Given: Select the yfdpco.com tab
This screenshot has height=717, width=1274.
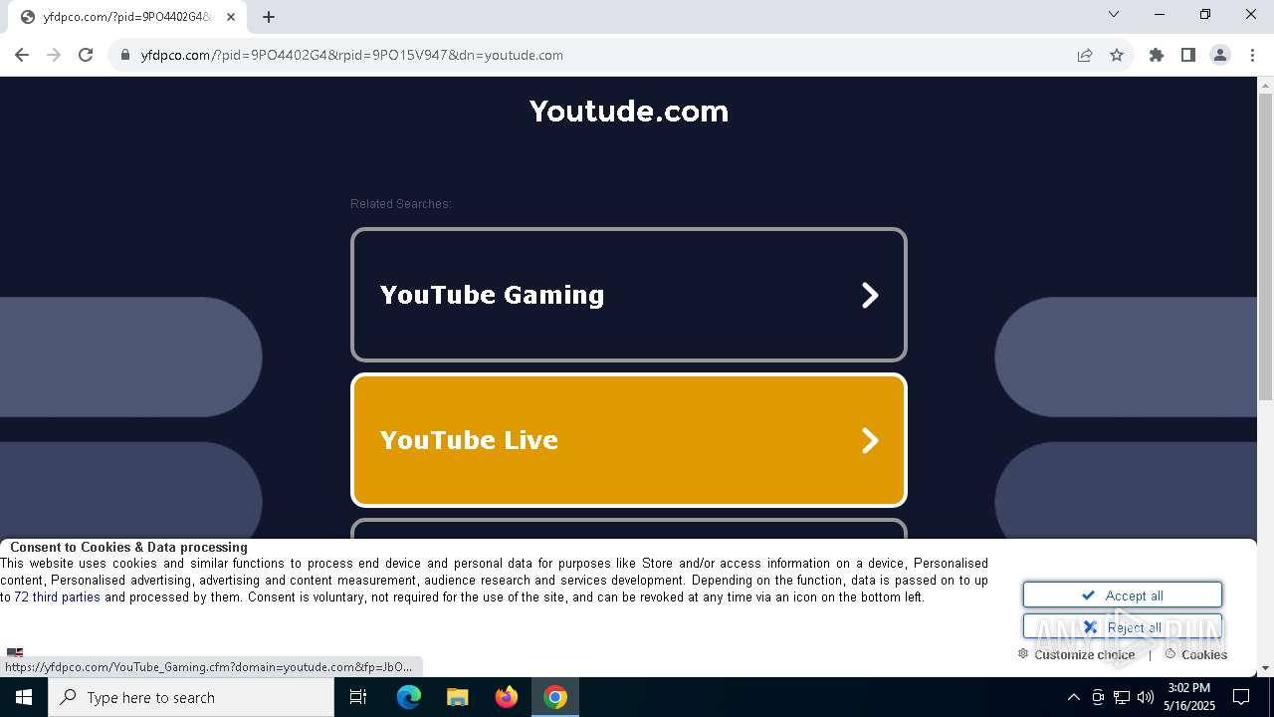Looking at the screenshot, I should pos(129,17).
